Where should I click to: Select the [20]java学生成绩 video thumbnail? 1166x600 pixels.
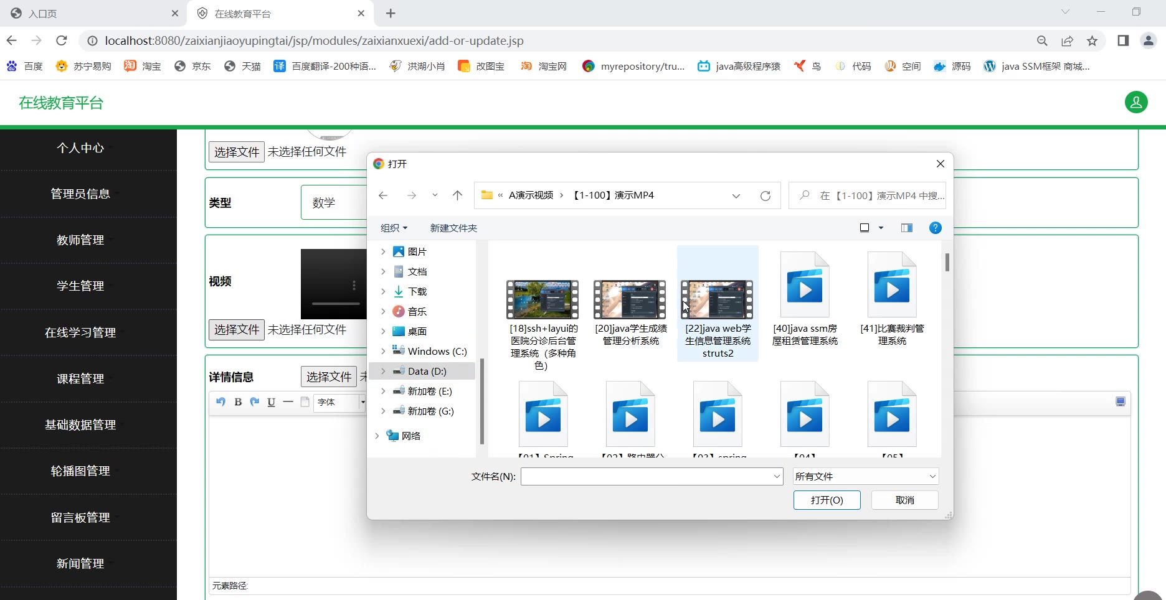coord(630,300)
